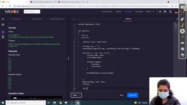Open the Compete menu
The image size is (187, 105).
139,12
